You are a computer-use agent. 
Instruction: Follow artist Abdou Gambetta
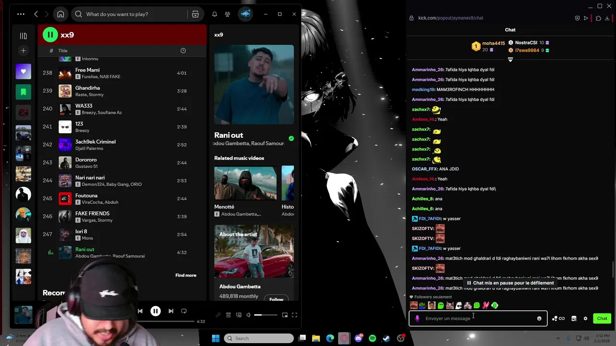click(276, 299)
